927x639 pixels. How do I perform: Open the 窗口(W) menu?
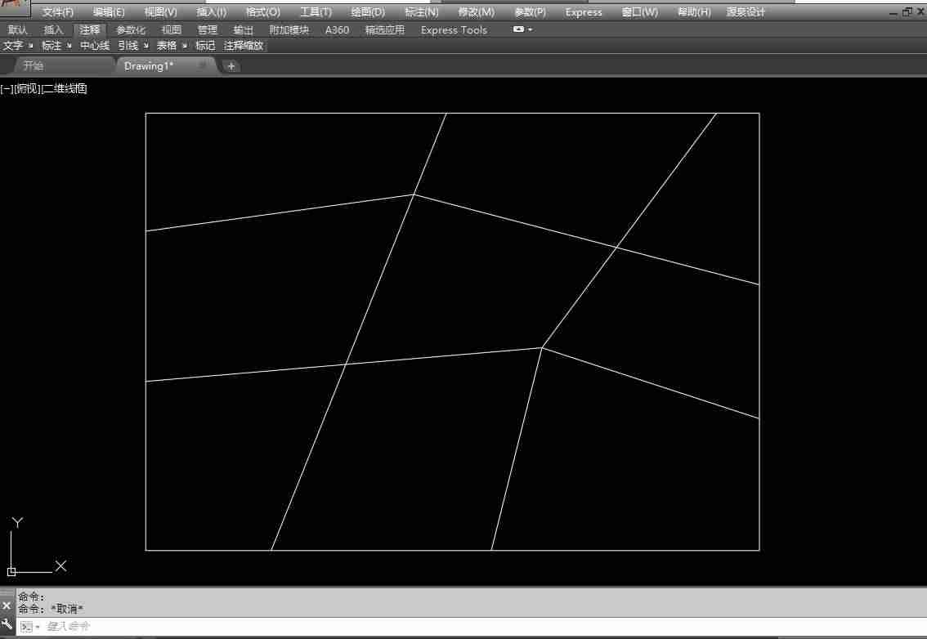tap(640, 11)
